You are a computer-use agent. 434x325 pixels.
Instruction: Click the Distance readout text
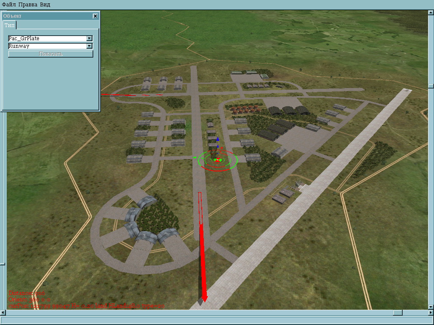coord(27,293)
